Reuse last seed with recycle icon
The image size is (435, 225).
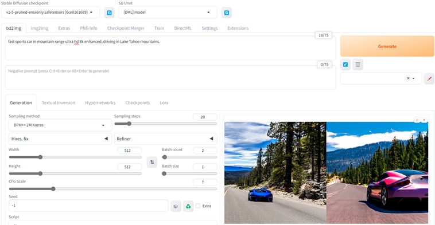[188, 206]
